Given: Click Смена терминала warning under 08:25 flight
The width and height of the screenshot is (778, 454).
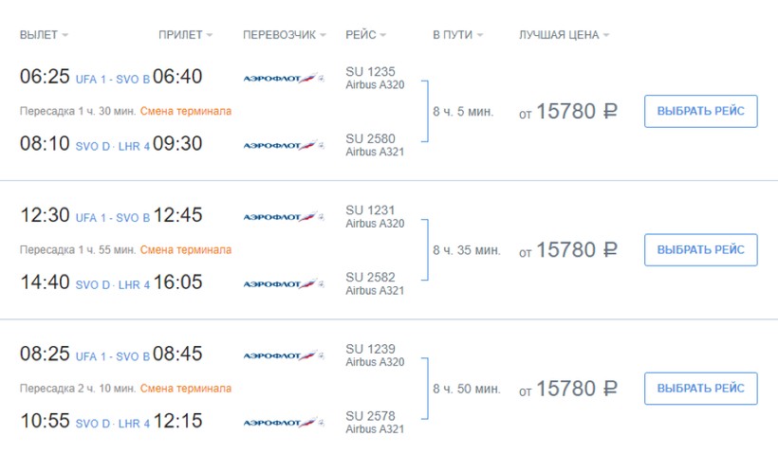Looking at the screenshot, I should click(186, 389).
